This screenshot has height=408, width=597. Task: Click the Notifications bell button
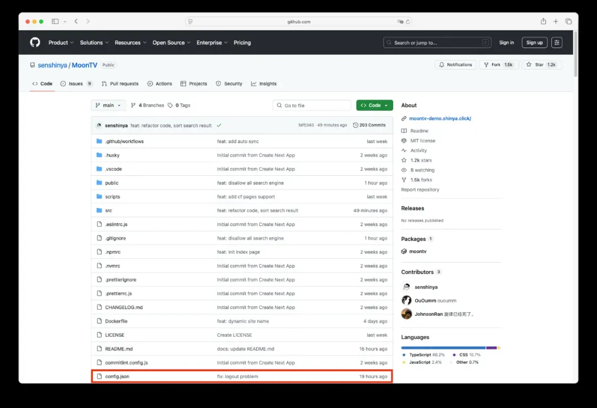coord(455,65)
